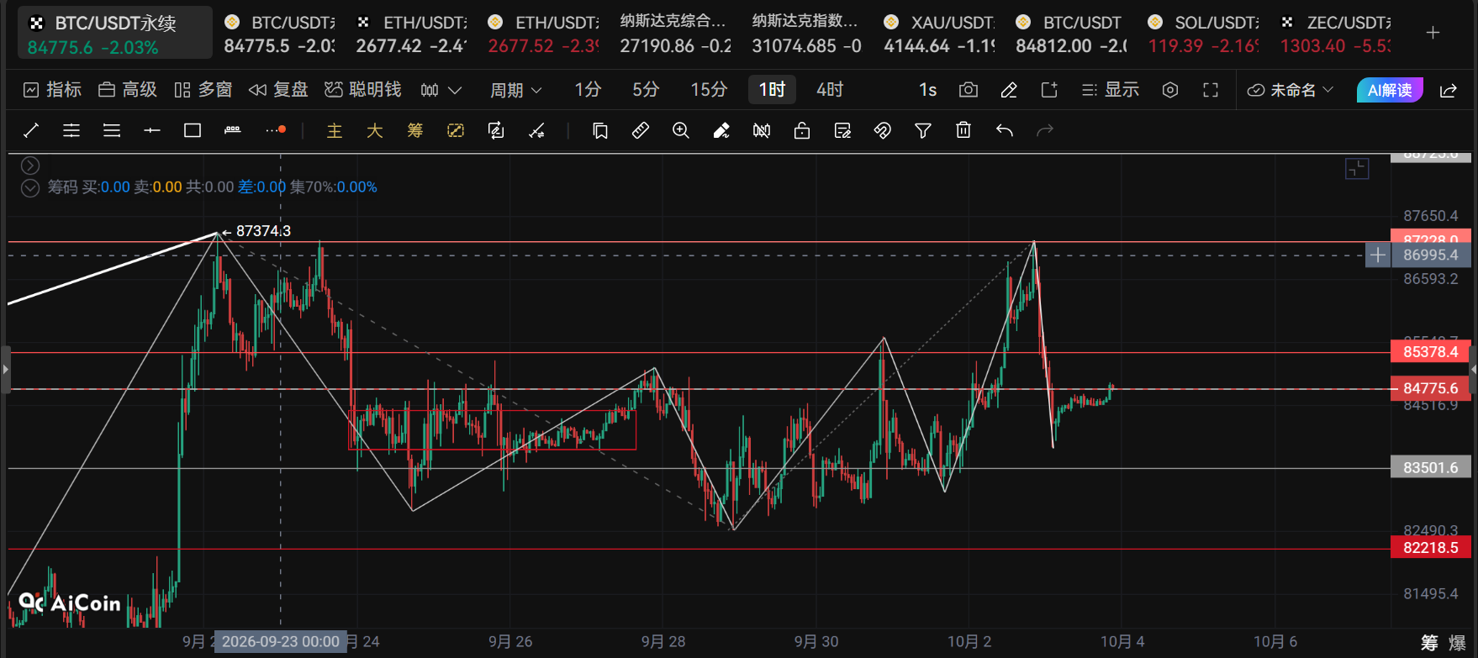
Task: Undo the last drawing action
Action: [1004, 130]
